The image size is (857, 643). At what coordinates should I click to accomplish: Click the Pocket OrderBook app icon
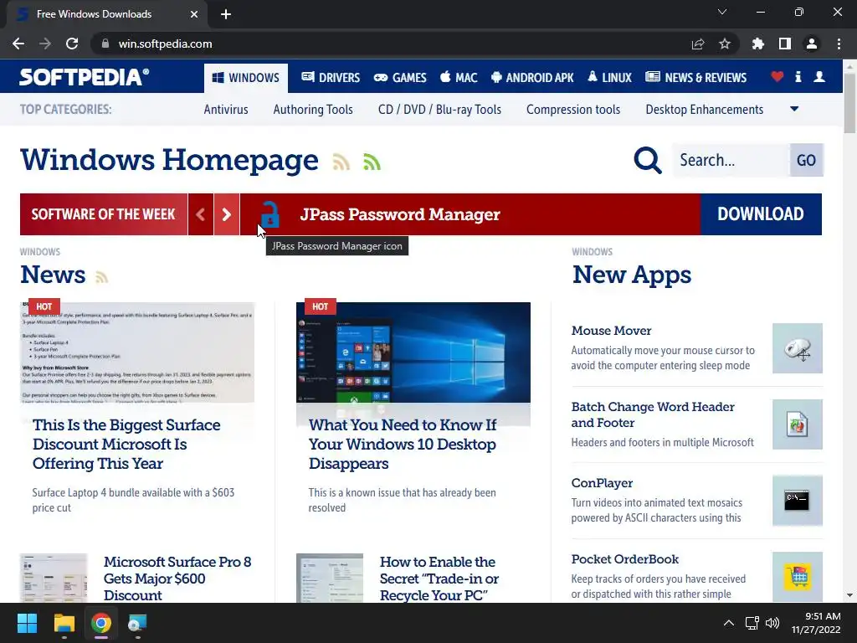pyautogui.click(x=797, y=576)
